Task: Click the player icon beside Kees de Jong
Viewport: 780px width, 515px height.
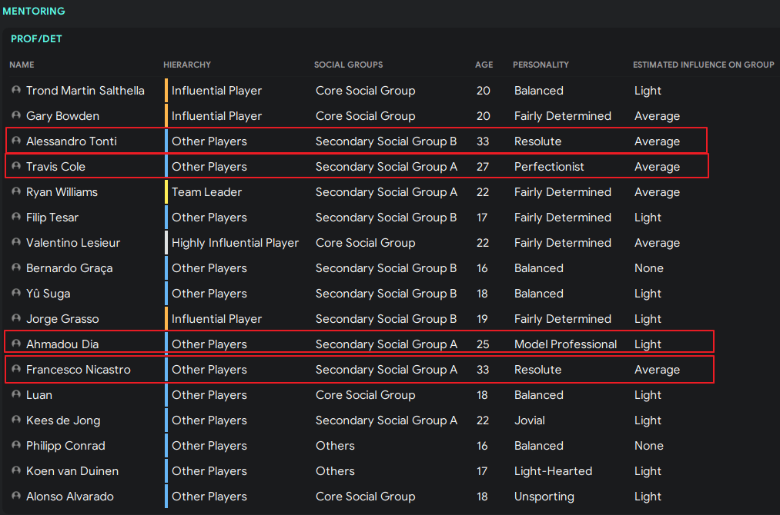Action: coord(16,419)
